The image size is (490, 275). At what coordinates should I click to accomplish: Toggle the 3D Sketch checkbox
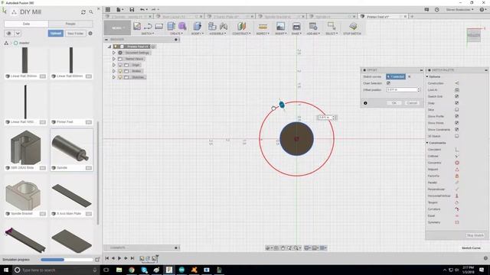[456, 136]
